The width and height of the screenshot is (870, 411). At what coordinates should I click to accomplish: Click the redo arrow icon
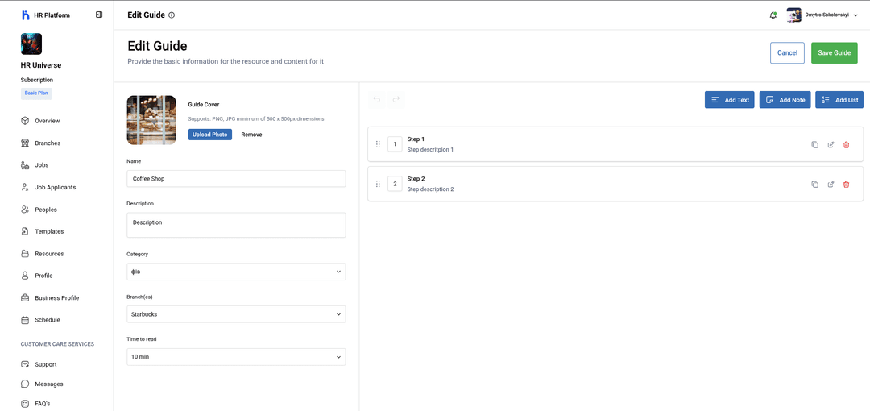396,100
